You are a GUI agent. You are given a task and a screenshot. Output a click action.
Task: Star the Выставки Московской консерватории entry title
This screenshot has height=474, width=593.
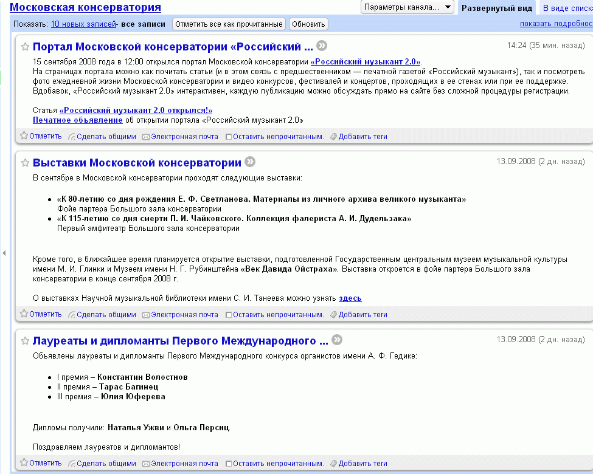(26, 163)
